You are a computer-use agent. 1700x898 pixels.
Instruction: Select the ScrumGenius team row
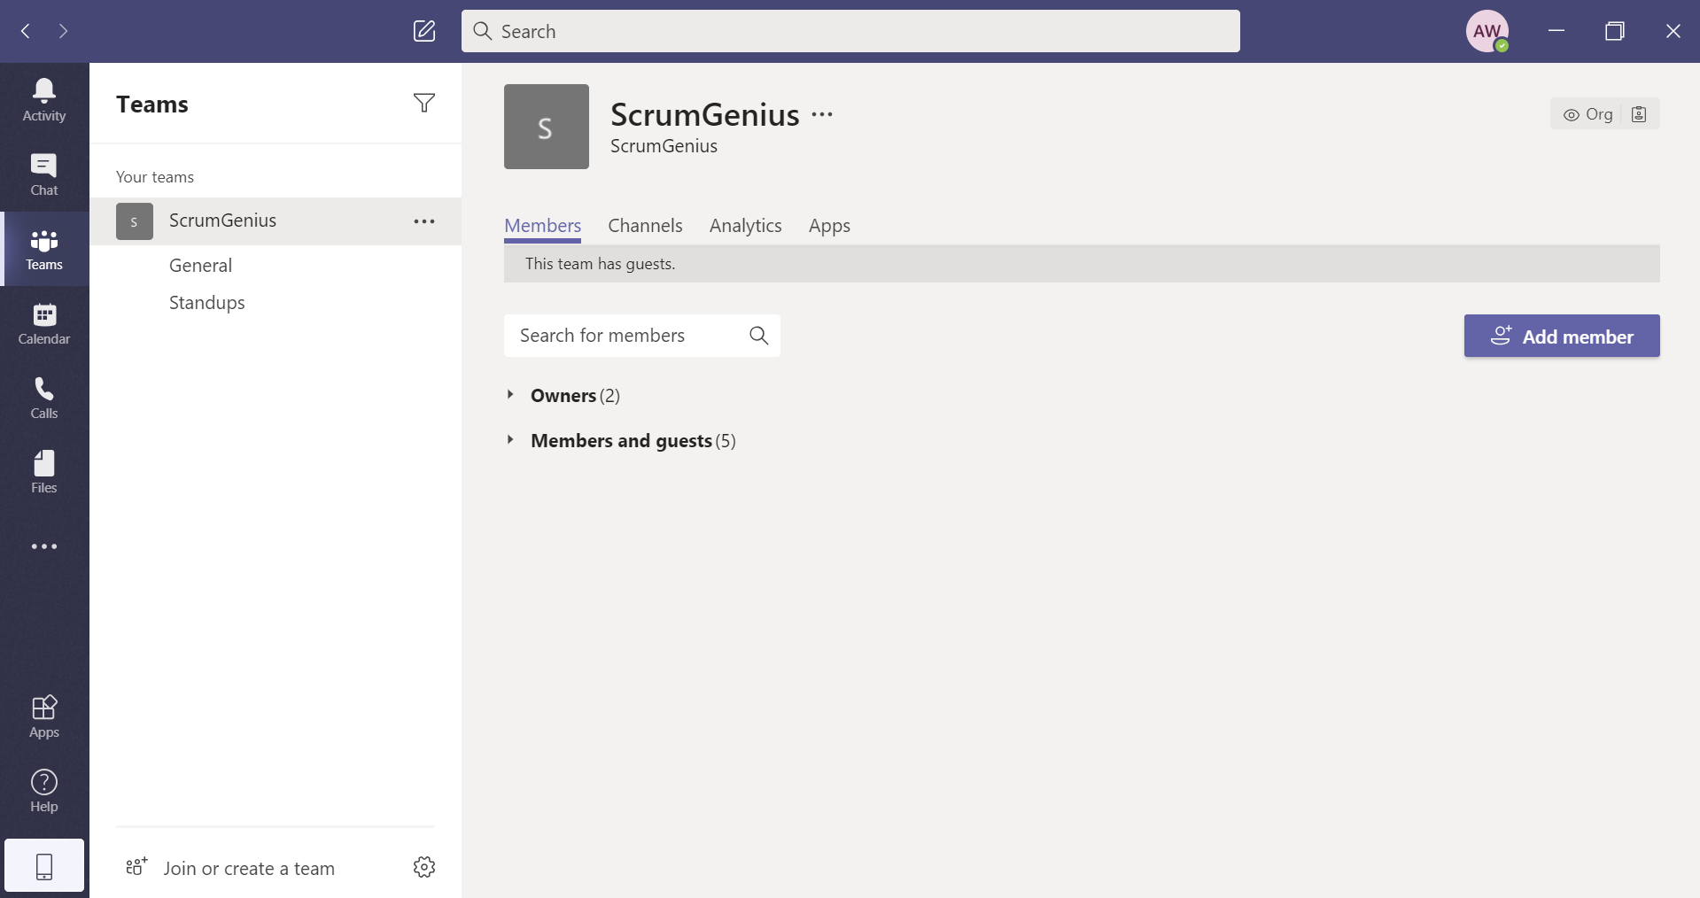click(276, 221)
